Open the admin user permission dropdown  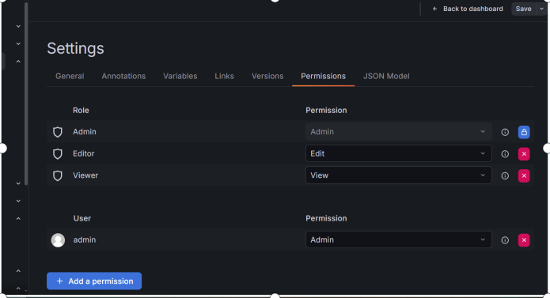399,240
